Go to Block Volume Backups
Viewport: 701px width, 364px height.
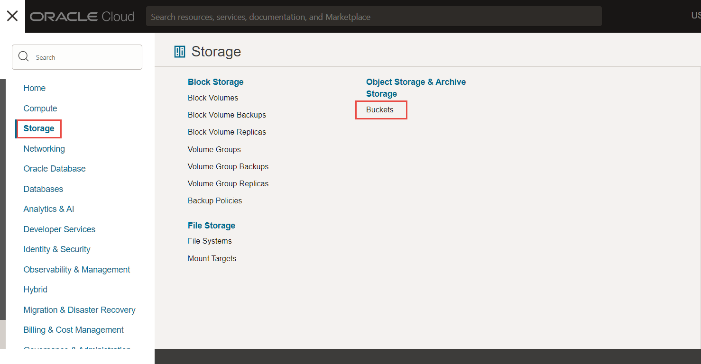pyautogui.click(x=227, y=115)
